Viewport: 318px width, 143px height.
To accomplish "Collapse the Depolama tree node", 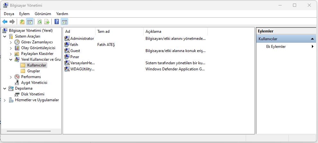I will coord(5,88).
